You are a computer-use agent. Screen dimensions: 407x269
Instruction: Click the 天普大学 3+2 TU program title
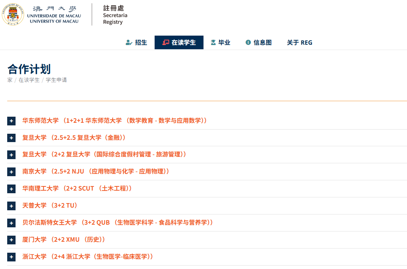(50, 205)
